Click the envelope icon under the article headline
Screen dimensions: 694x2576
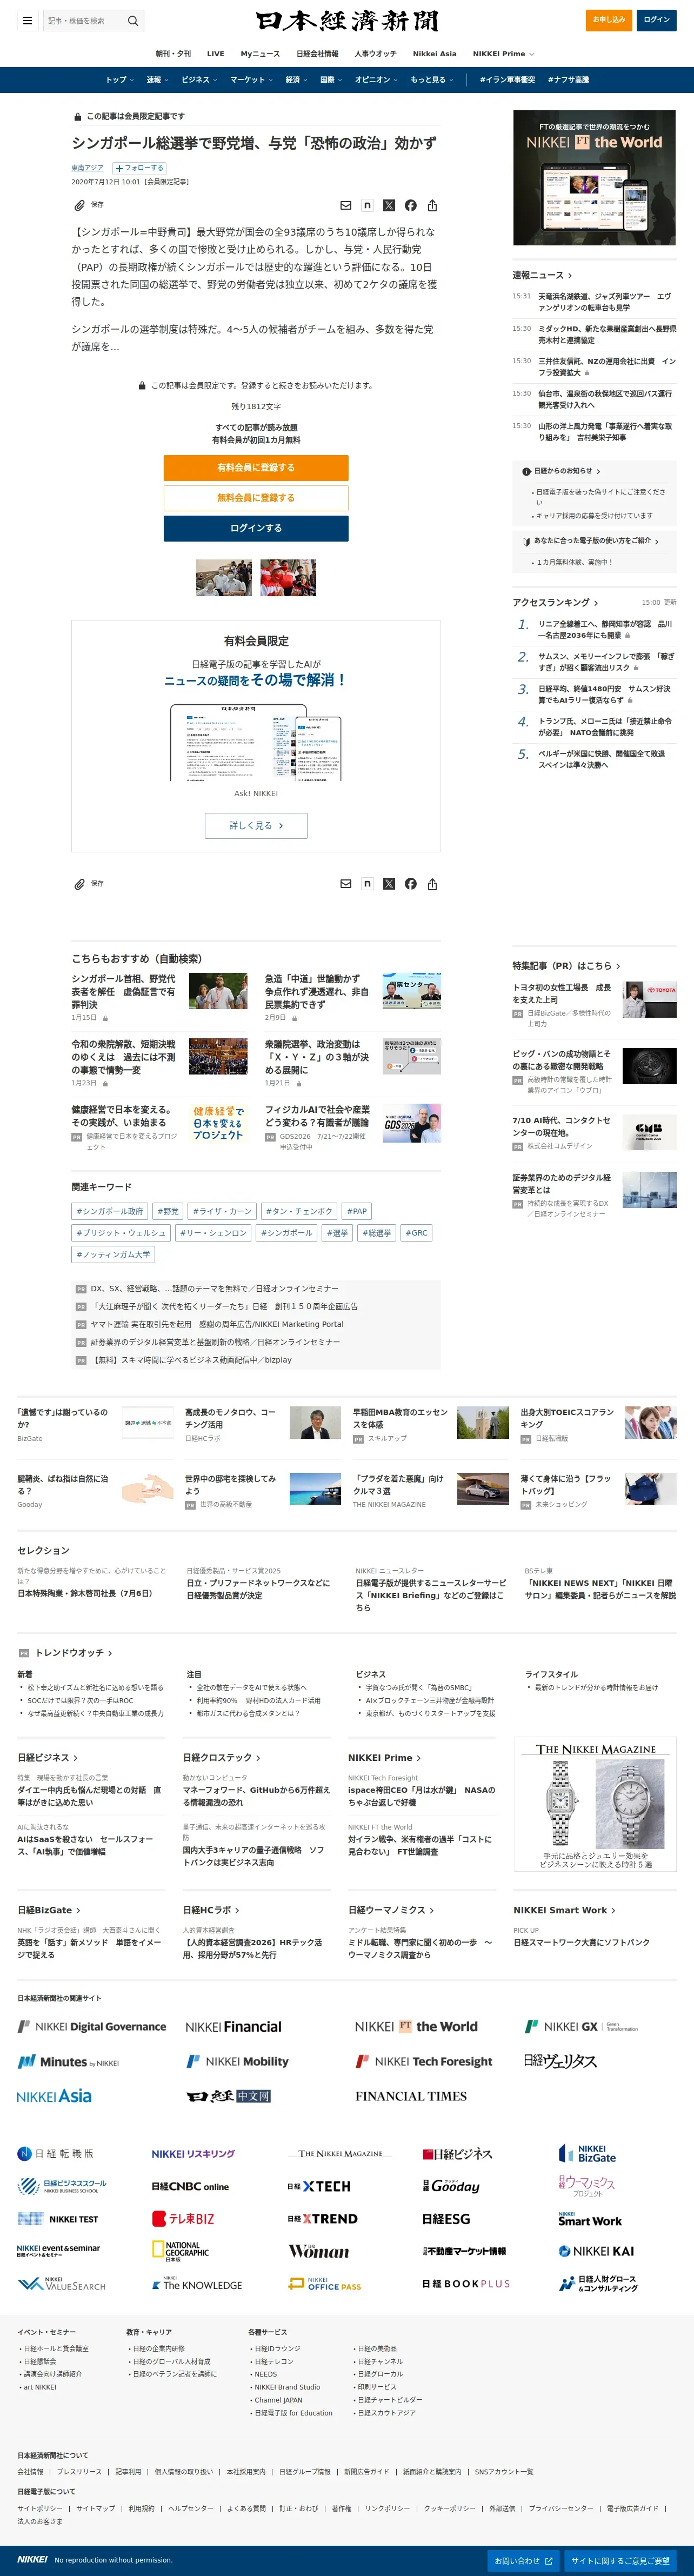click(346, 205)
